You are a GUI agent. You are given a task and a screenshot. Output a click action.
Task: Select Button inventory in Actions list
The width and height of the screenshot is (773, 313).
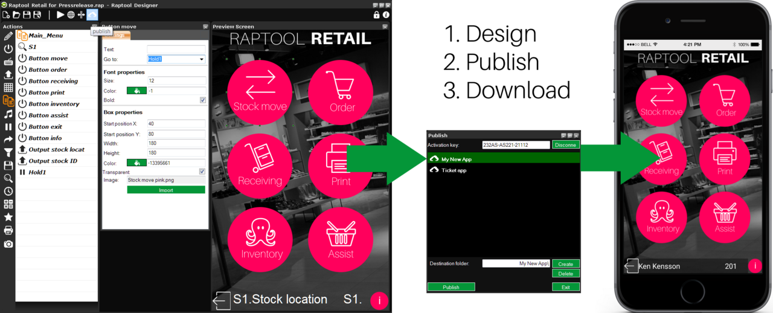[57, 104]
